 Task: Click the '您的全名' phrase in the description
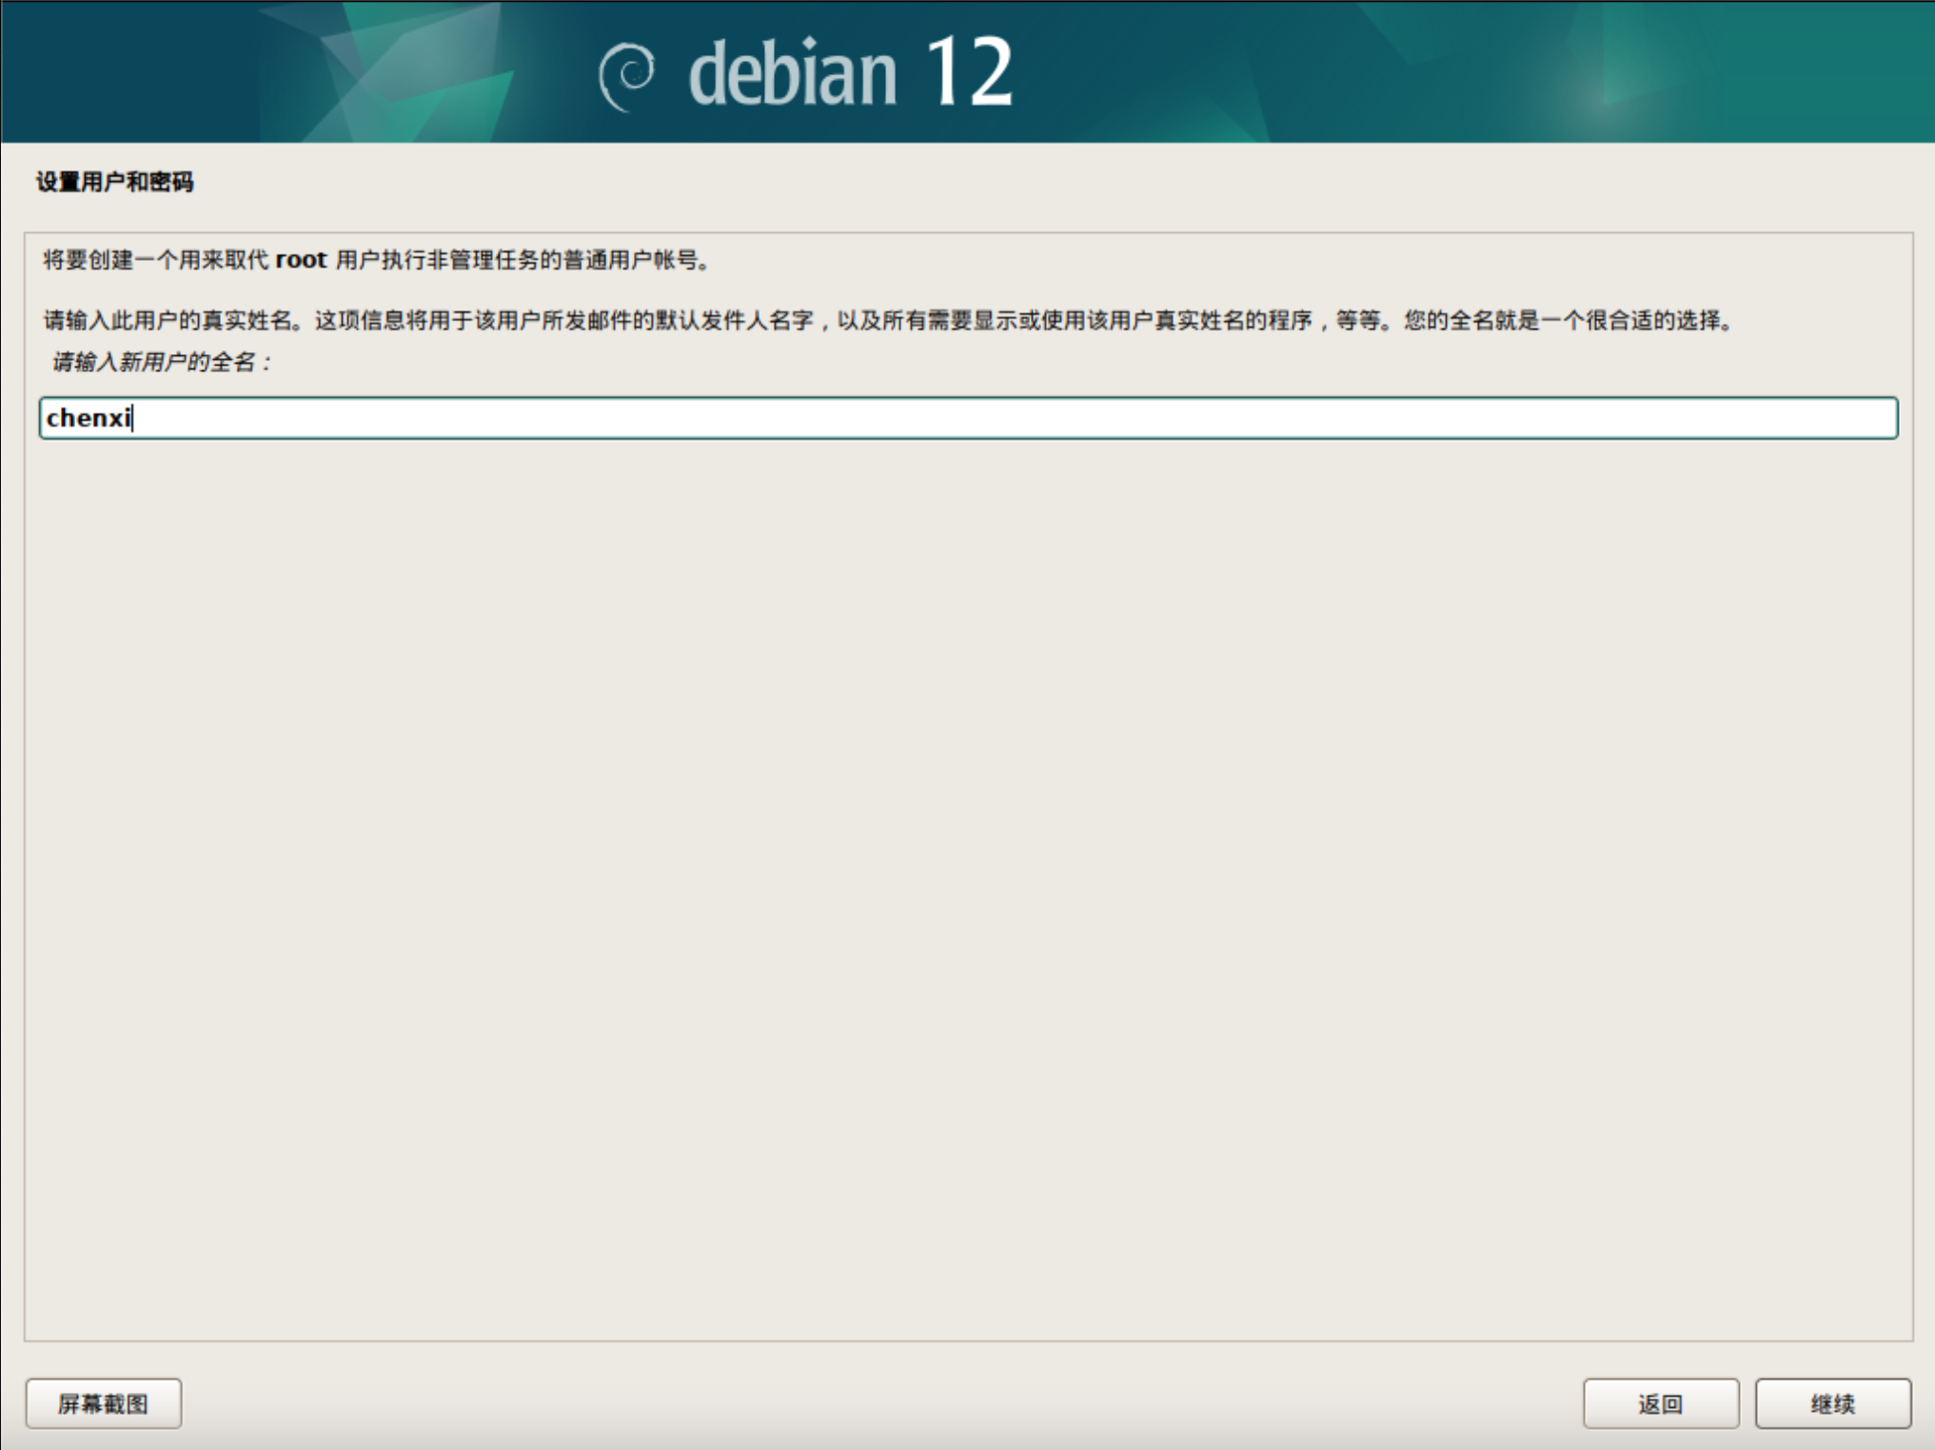[1448, 321]
